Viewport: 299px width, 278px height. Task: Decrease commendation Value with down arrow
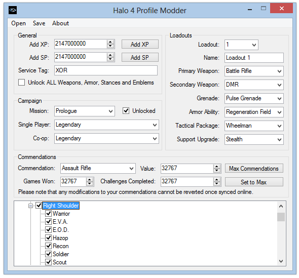[x=216, y=171]
